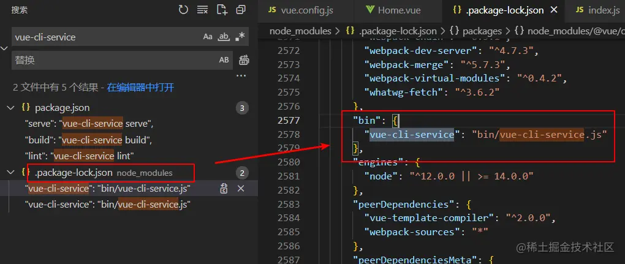Screen dimensions: 625x264
Task: Toggle Match Whole Word option
Action: (224, 37)
